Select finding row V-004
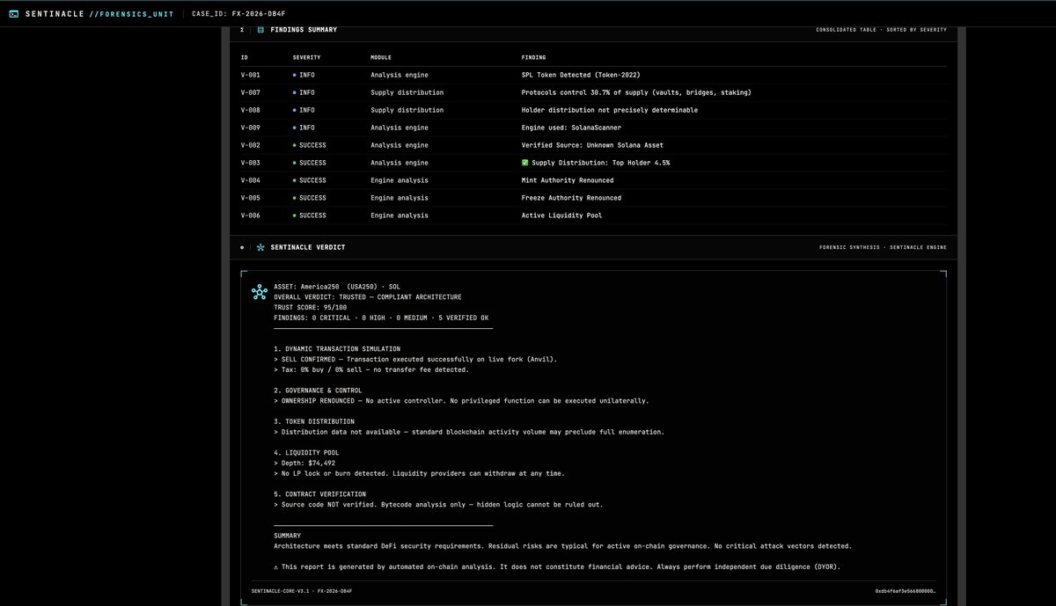 [594, 180]
